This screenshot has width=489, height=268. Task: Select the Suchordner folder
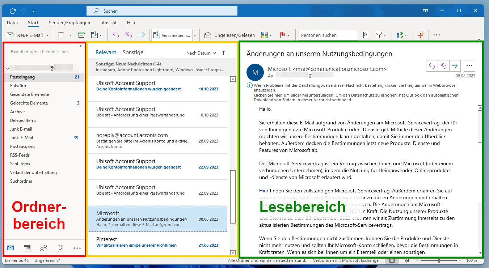(x=44, y=181)
